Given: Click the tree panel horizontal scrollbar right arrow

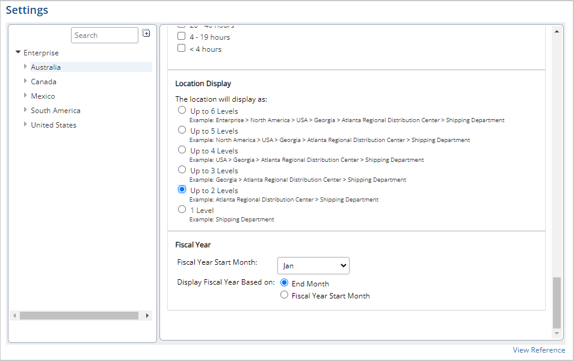Looking at the screenshot, I should 147,316.
